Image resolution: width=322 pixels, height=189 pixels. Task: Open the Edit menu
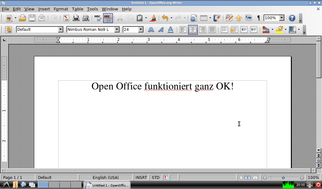click(17, 9)
